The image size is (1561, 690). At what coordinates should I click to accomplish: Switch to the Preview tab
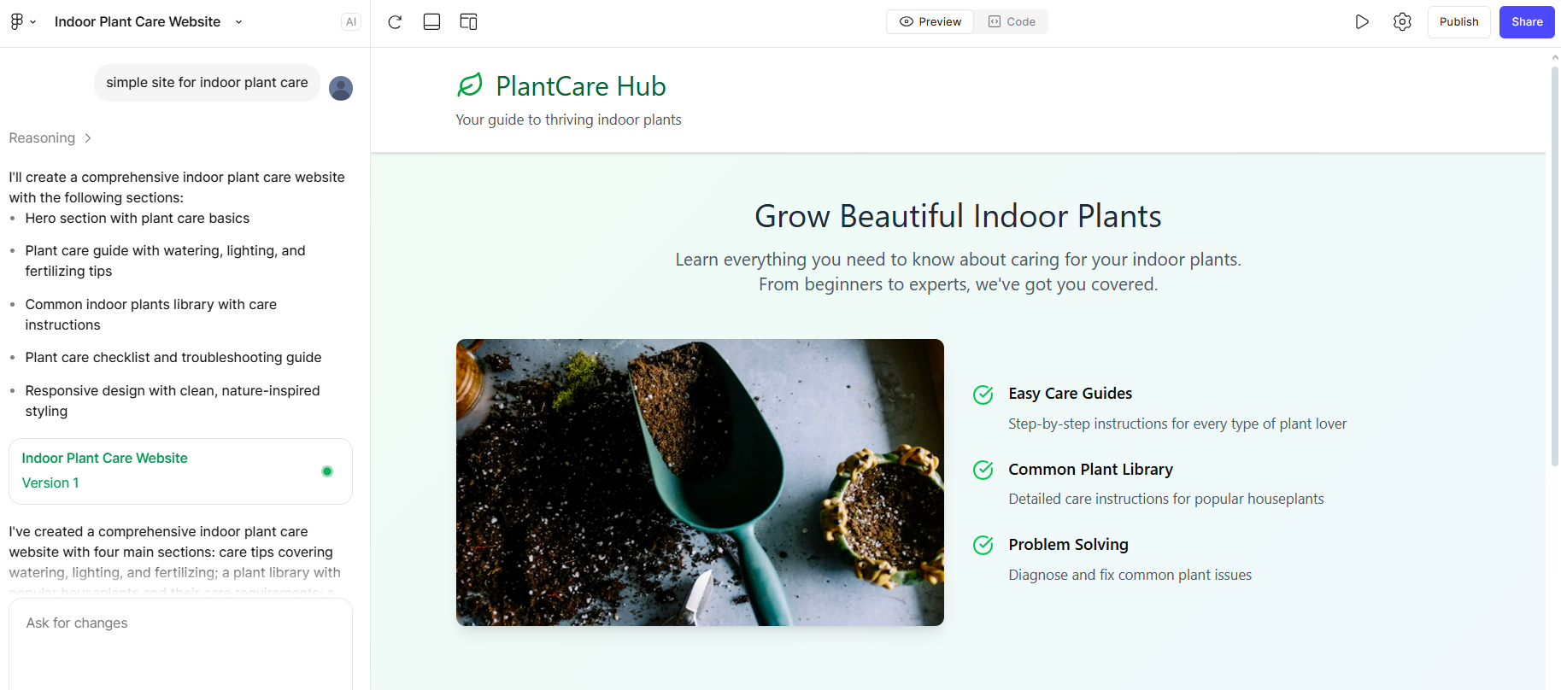pyautogui.click(x=930, y=22)
